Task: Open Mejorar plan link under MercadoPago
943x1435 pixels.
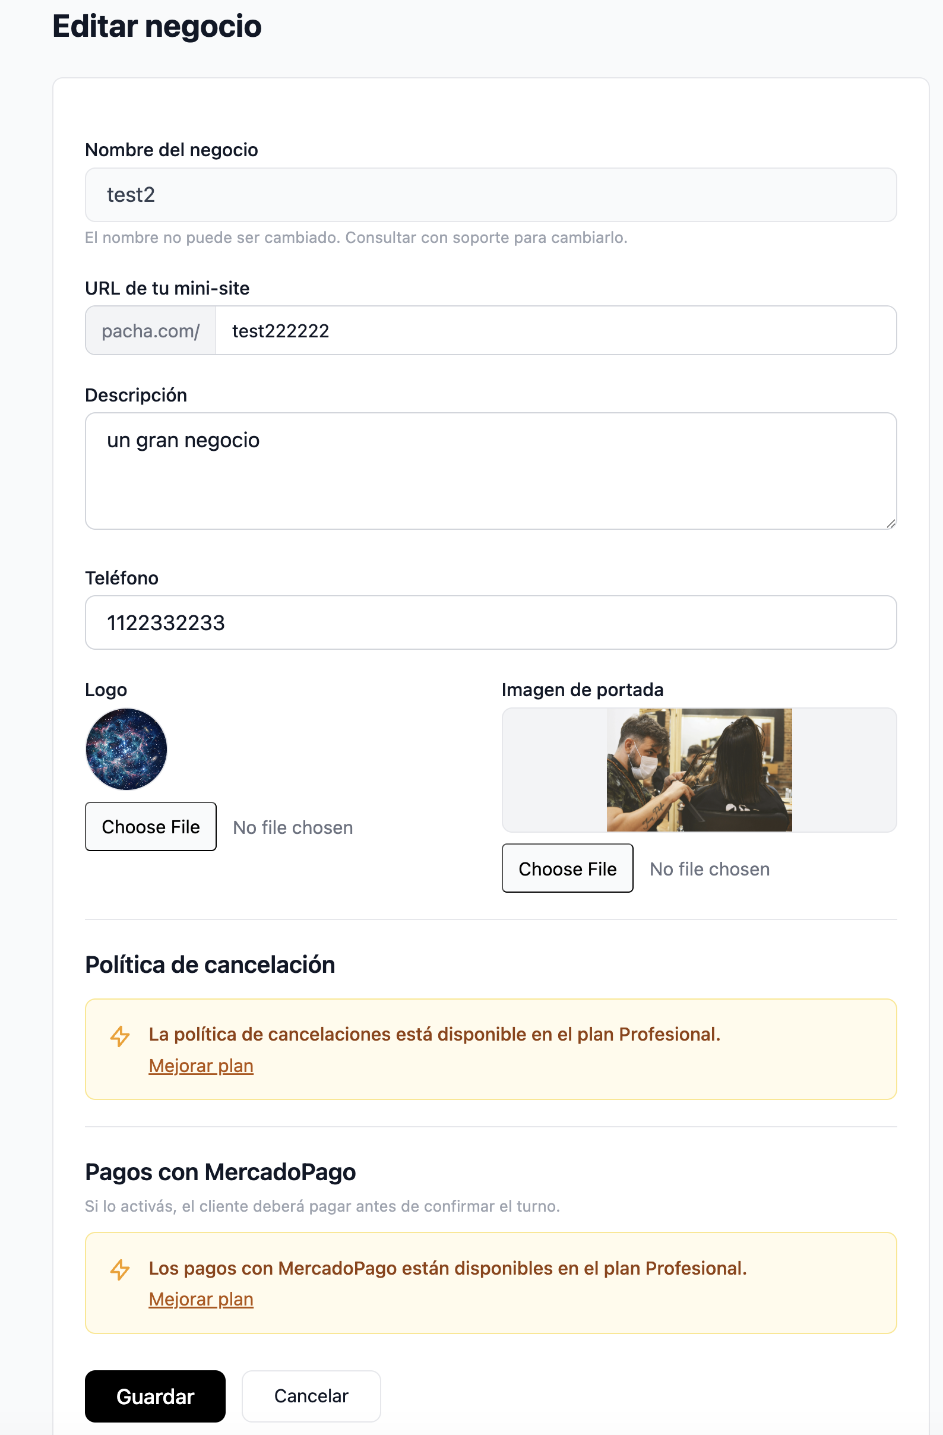Action: pyautogui.click(x=201, y=1300)
